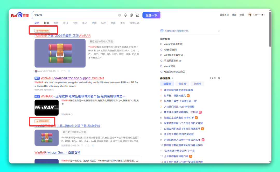Click the small WinRAR books thumbnail
This screenshot has width=280, height=172.
(47, 138)
